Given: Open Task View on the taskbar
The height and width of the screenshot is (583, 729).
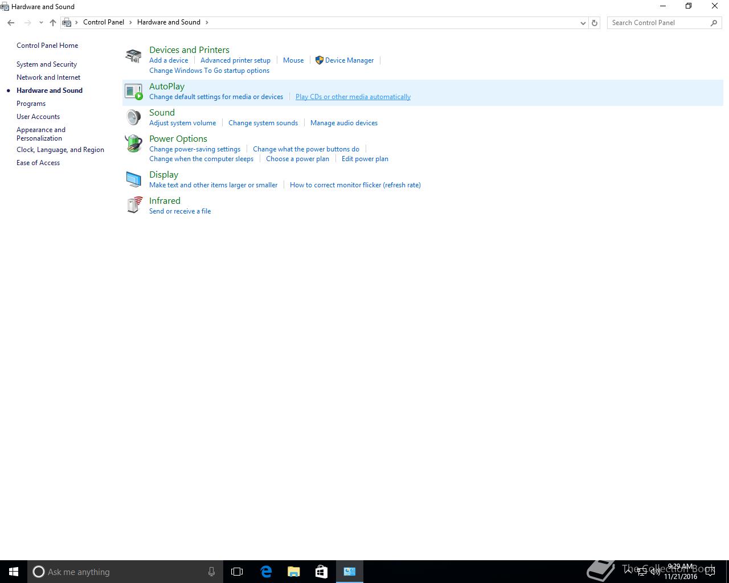Looking at the screenshot, I should click(x=237, y=572).
